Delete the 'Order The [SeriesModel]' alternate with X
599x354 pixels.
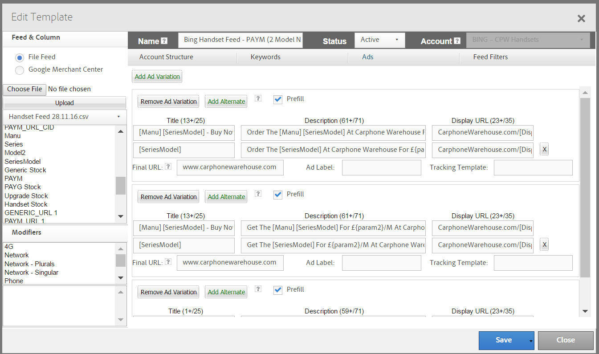coord(544,150)
